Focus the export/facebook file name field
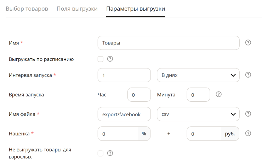This screenshot has width=262, height=166. point(124,114)
